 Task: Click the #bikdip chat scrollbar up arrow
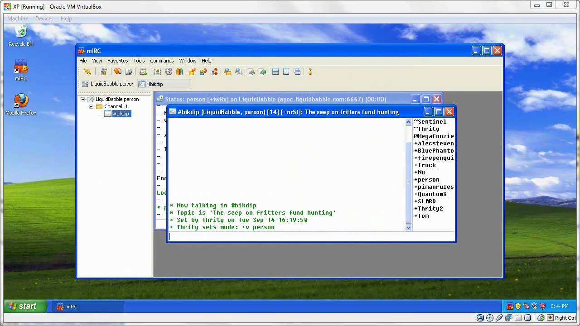408,123
